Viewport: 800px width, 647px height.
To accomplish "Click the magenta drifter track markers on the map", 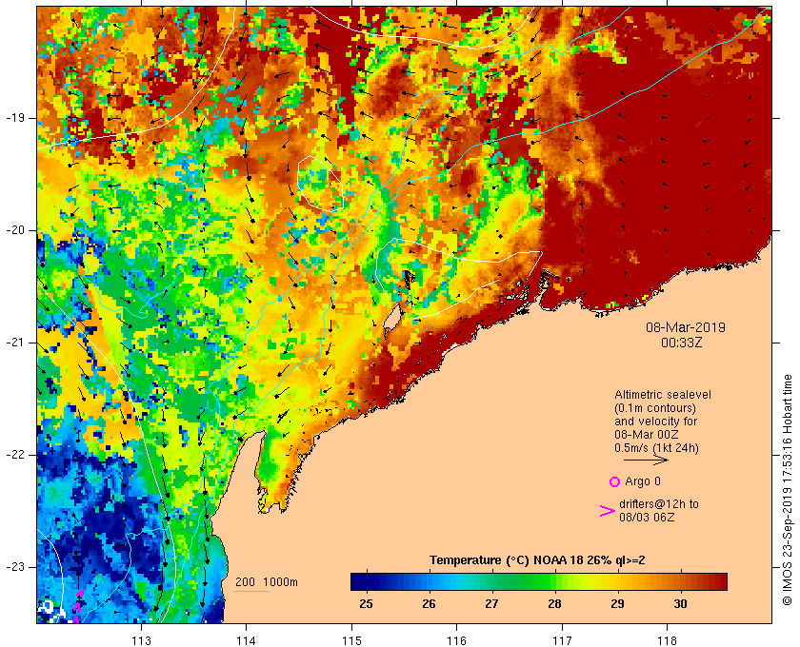I will tap(77, 607).
